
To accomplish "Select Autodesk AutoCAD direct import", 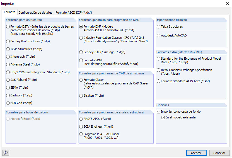I will click(x=159, y=36).
